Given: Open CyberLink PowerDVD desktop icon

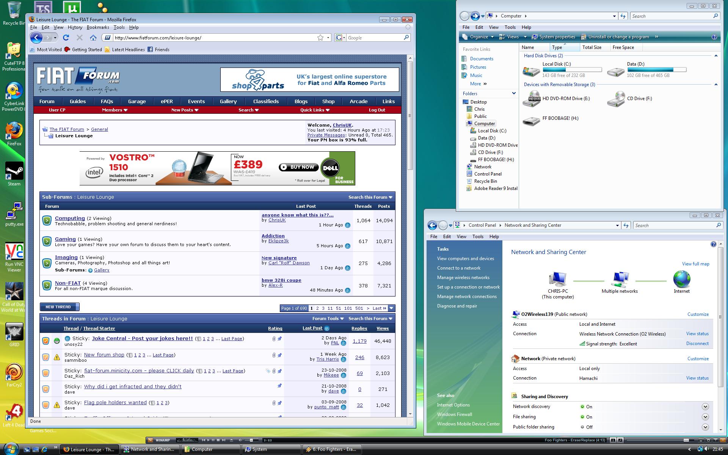Looking at the screenshot, I should pyautogui.click(x=14, y=97).
